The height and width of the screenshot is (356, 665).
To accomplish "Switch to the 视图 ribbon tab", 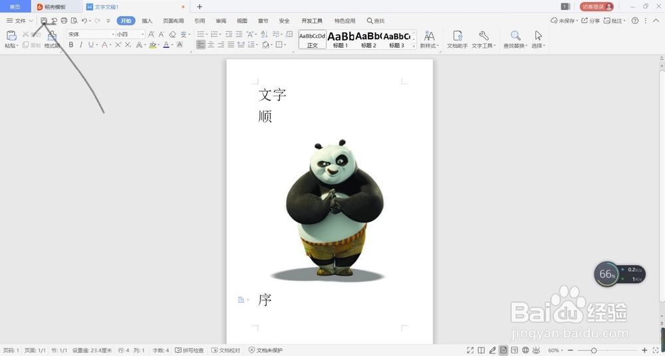I will click(x=242, y=21).
